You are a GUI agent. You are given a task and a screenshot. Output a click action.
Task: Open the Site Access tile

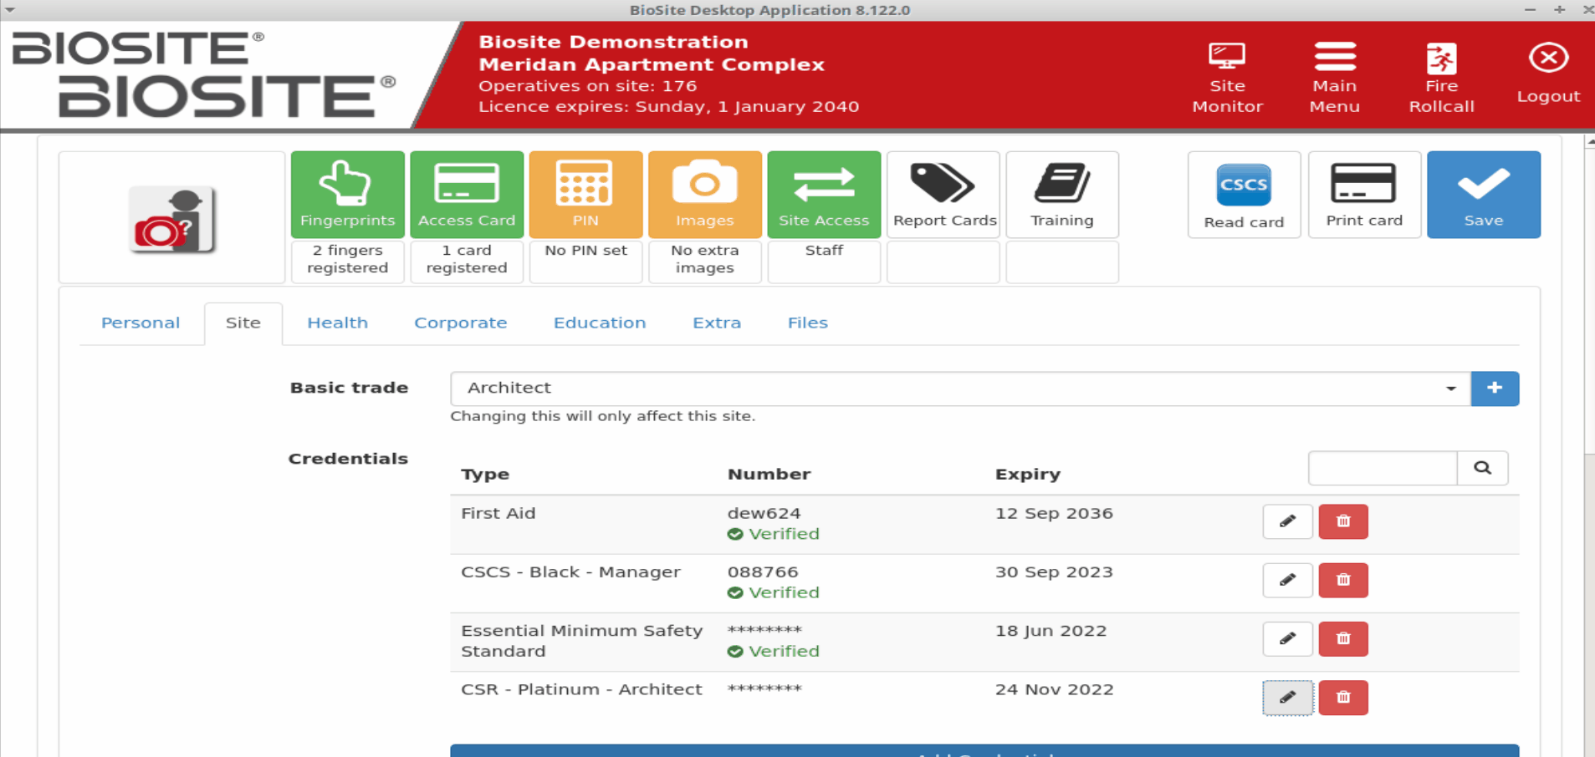point(824,195)
